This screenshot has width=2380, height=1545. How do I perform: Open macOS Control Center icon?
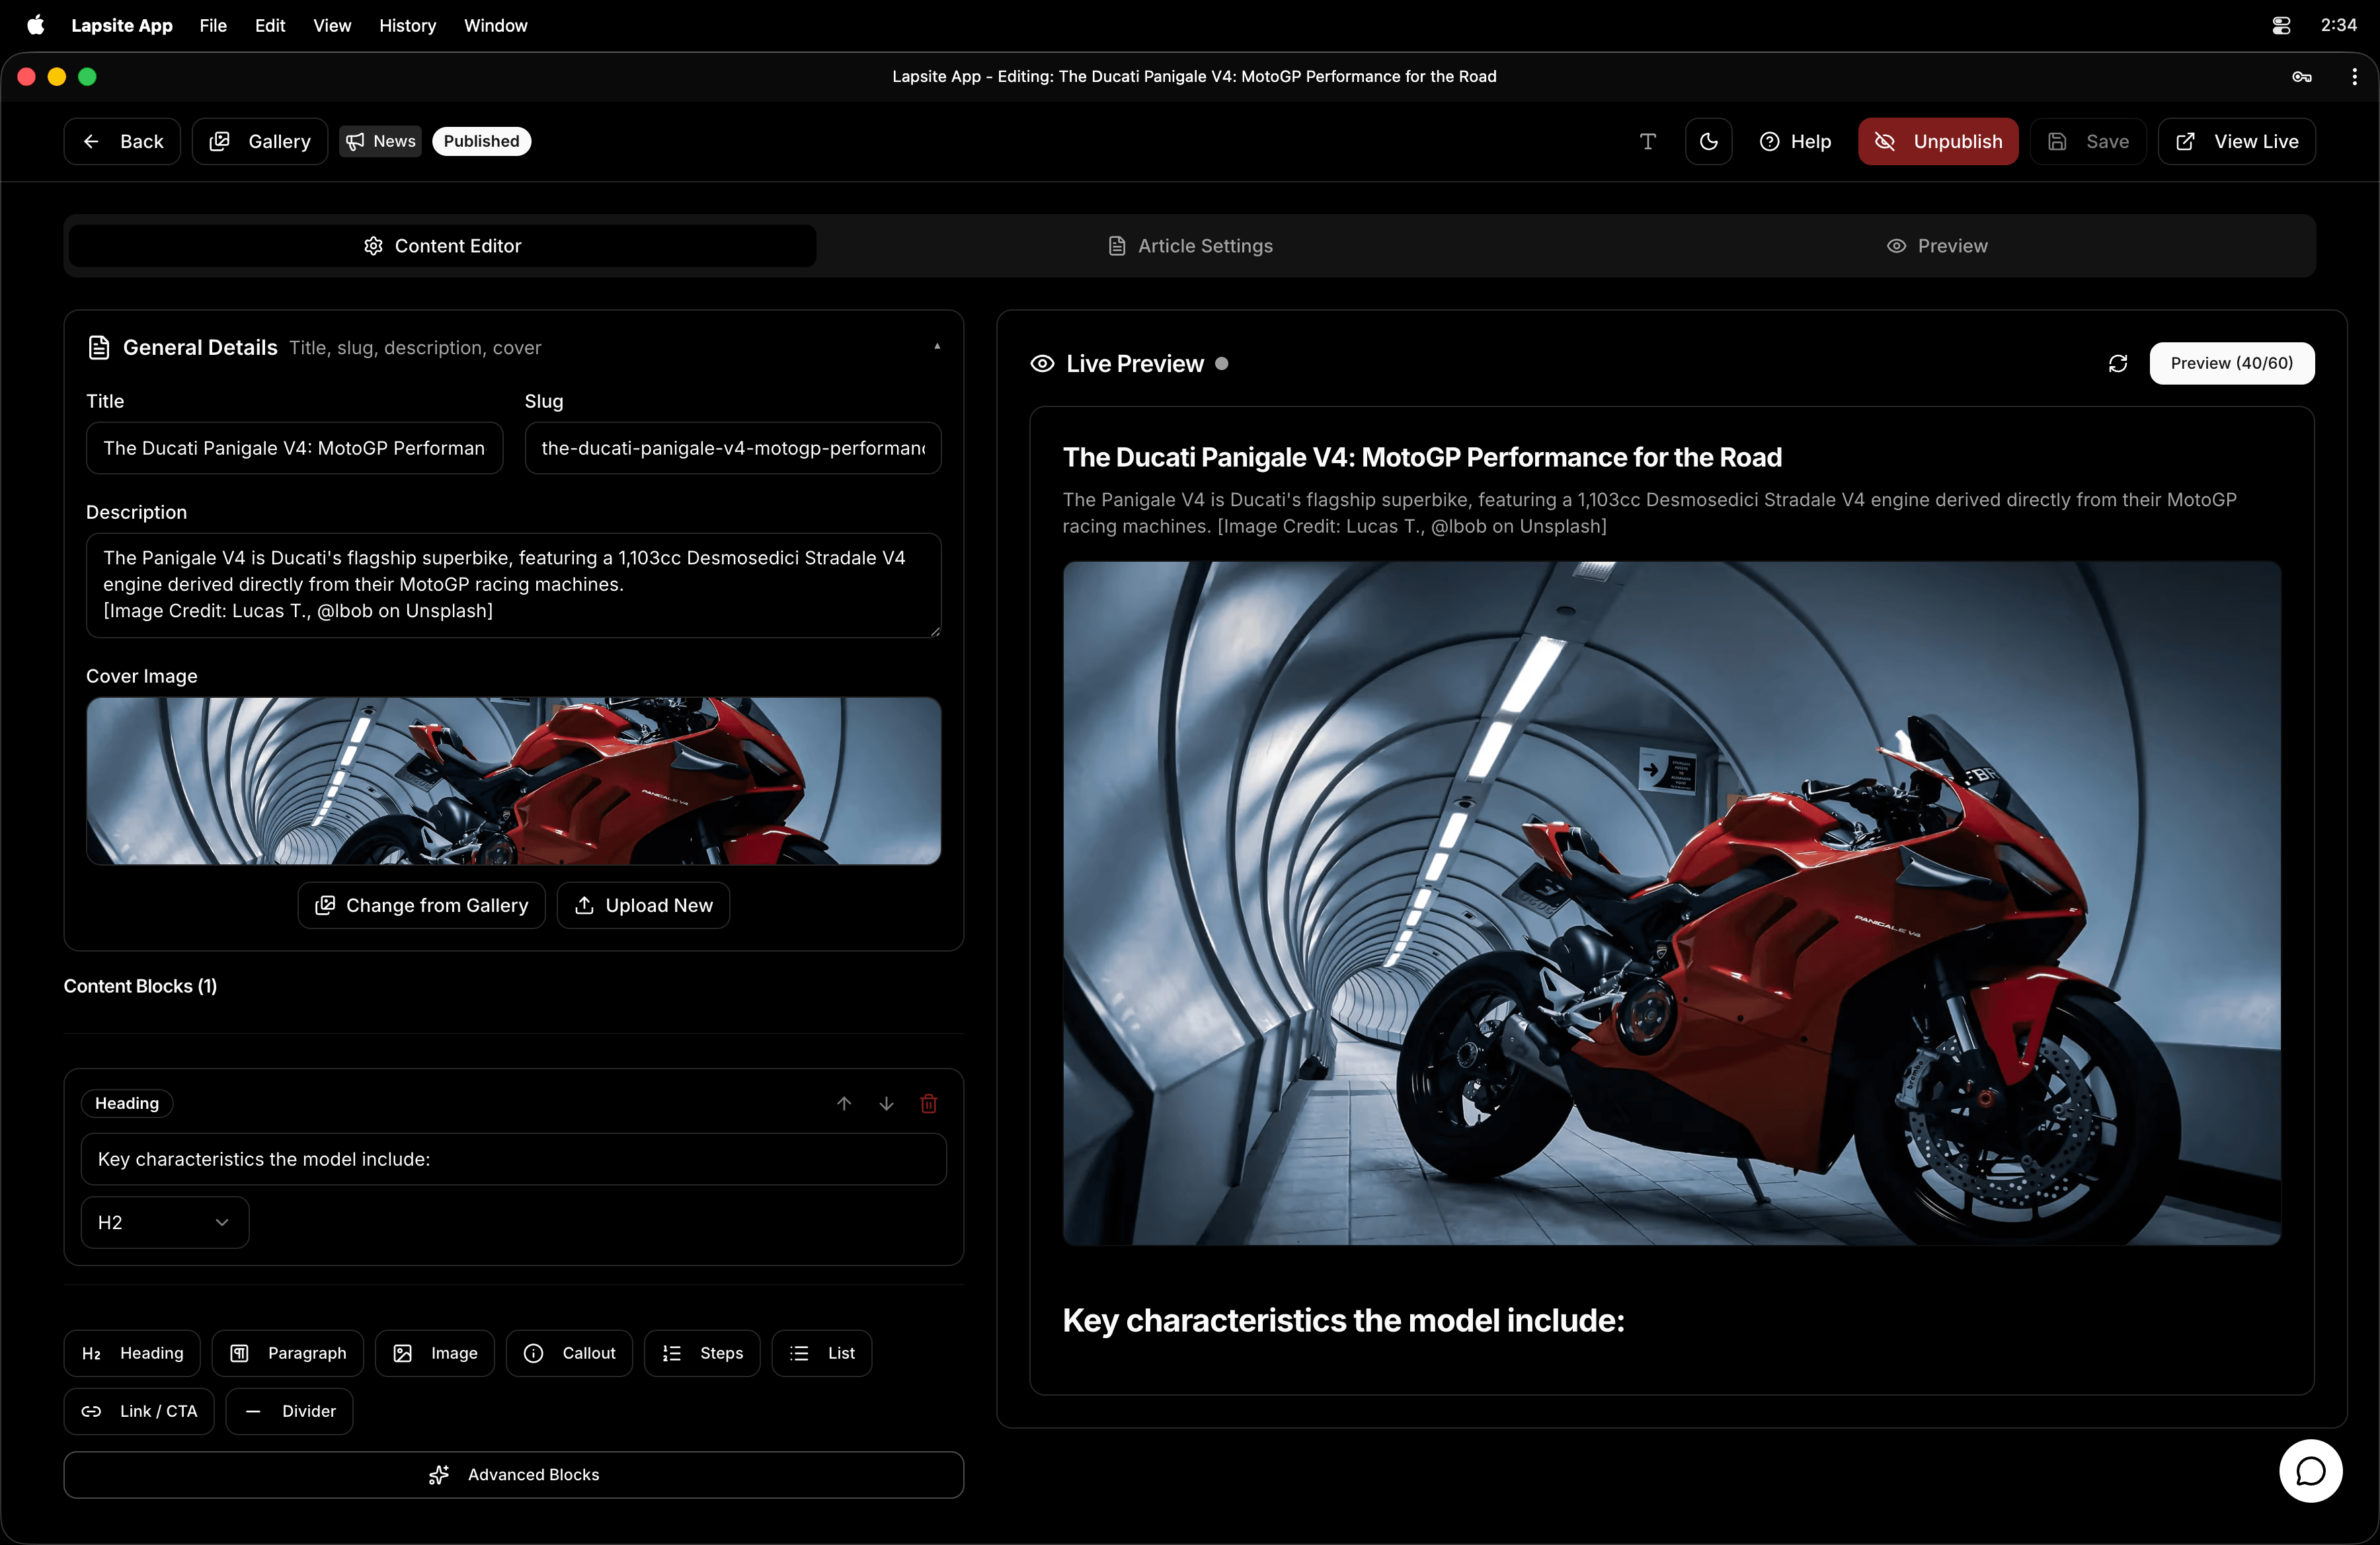[2281, 25]
